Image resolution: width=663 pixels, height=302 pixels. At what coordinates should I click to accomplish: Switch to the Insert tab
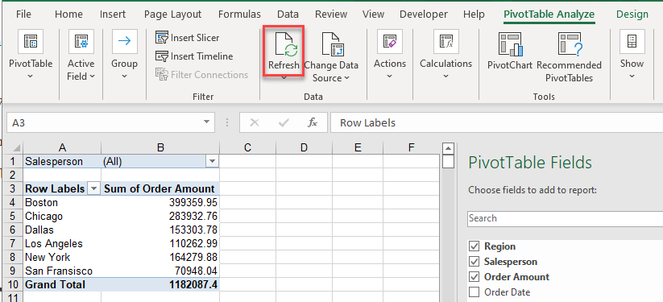click(x=113, y=14)
